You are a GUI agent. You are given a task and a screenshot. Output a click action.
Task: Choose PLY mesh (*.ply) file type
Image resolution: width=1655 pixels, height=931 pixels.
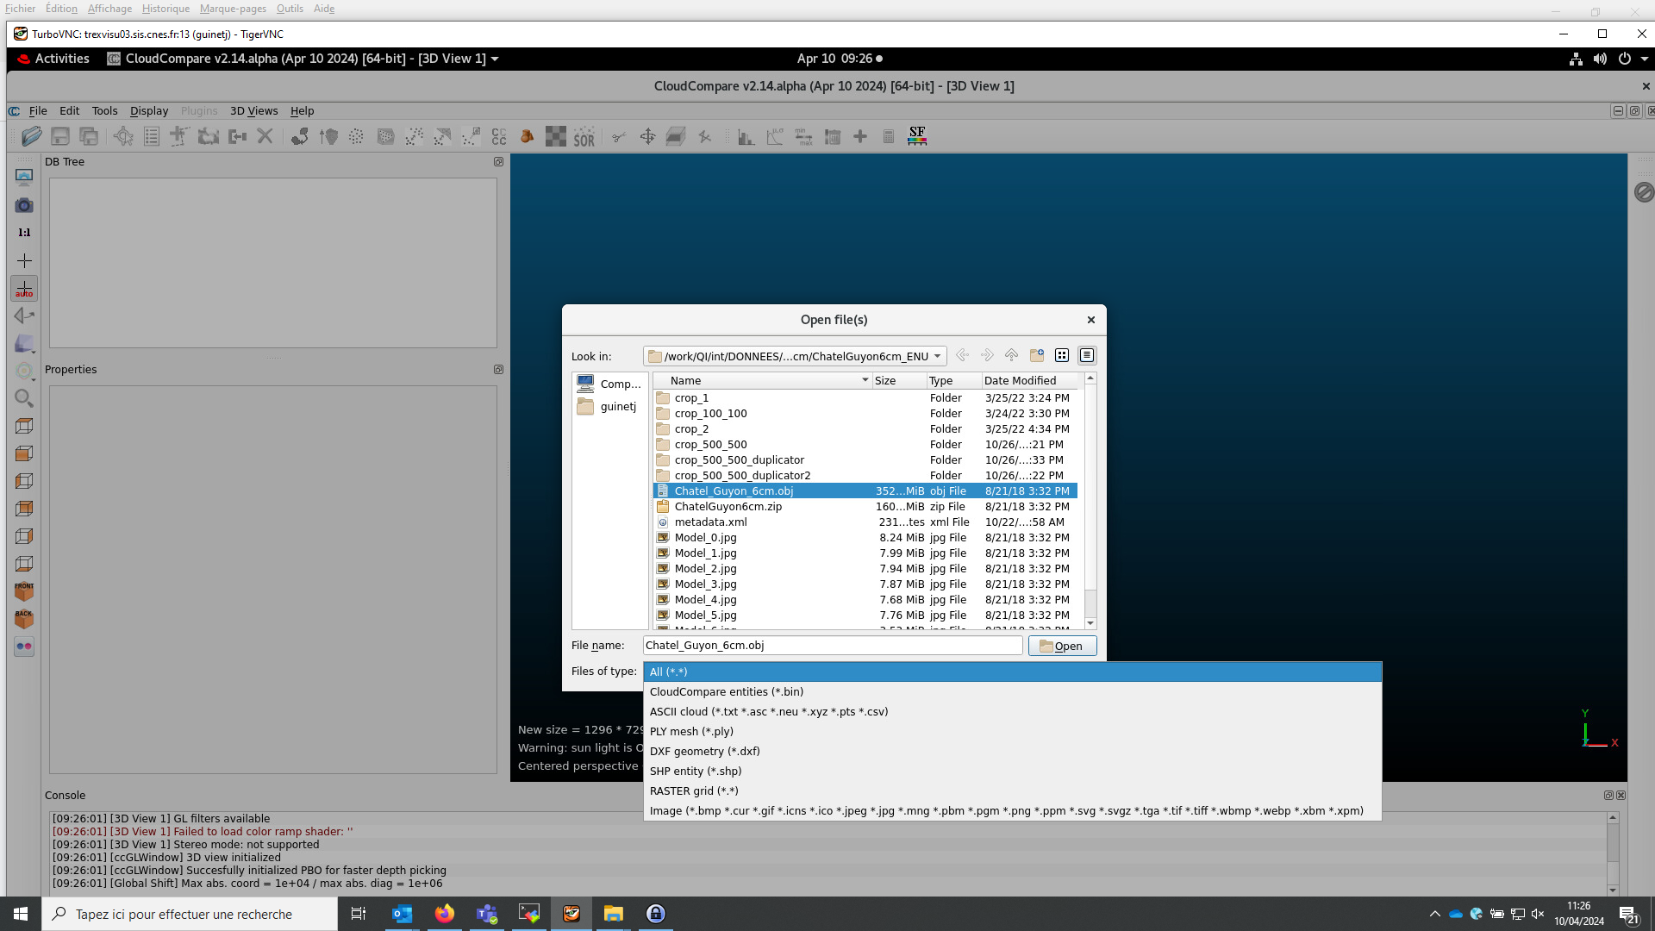point(1012,731)
